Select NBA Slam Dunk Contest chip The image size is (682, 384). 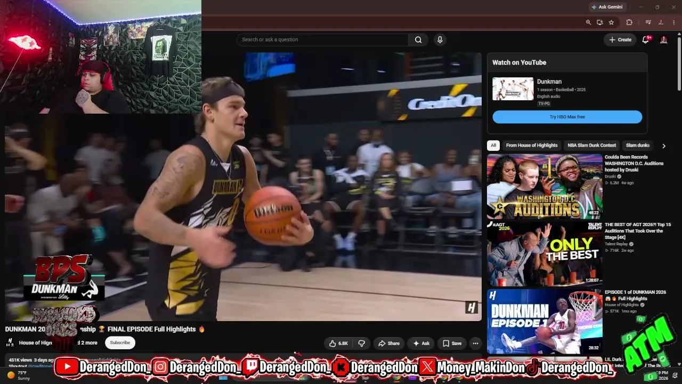591,145
